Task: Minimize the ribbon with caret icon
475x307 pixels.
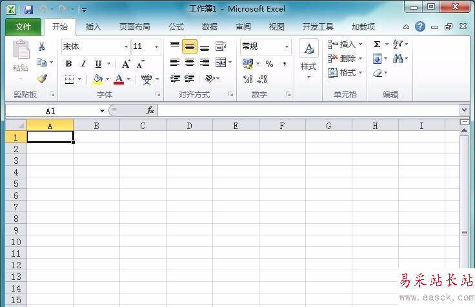Action: click(406, 27)
